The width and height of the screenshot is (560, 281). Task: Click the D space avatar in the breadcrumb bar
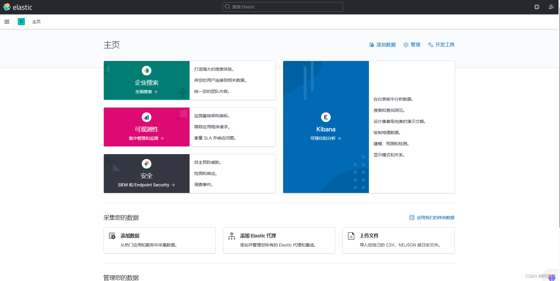coord(21,22)
